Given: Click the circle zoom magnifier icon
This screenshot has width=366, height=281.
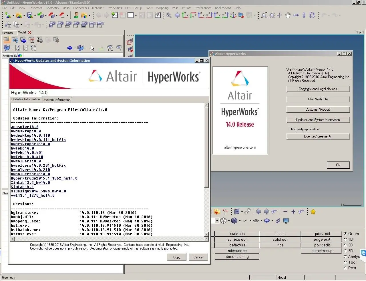Looking at the screenshot, I should [272, 15].
